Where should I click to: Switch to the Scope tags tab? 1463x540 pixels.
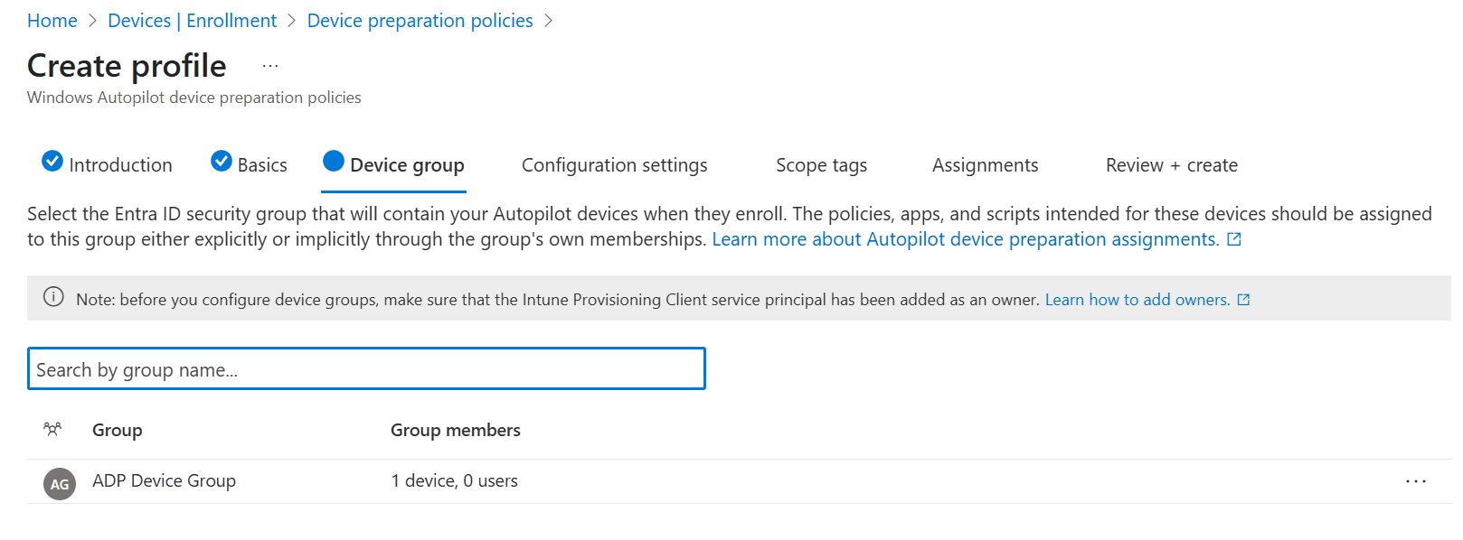click(x=821, y=165)
